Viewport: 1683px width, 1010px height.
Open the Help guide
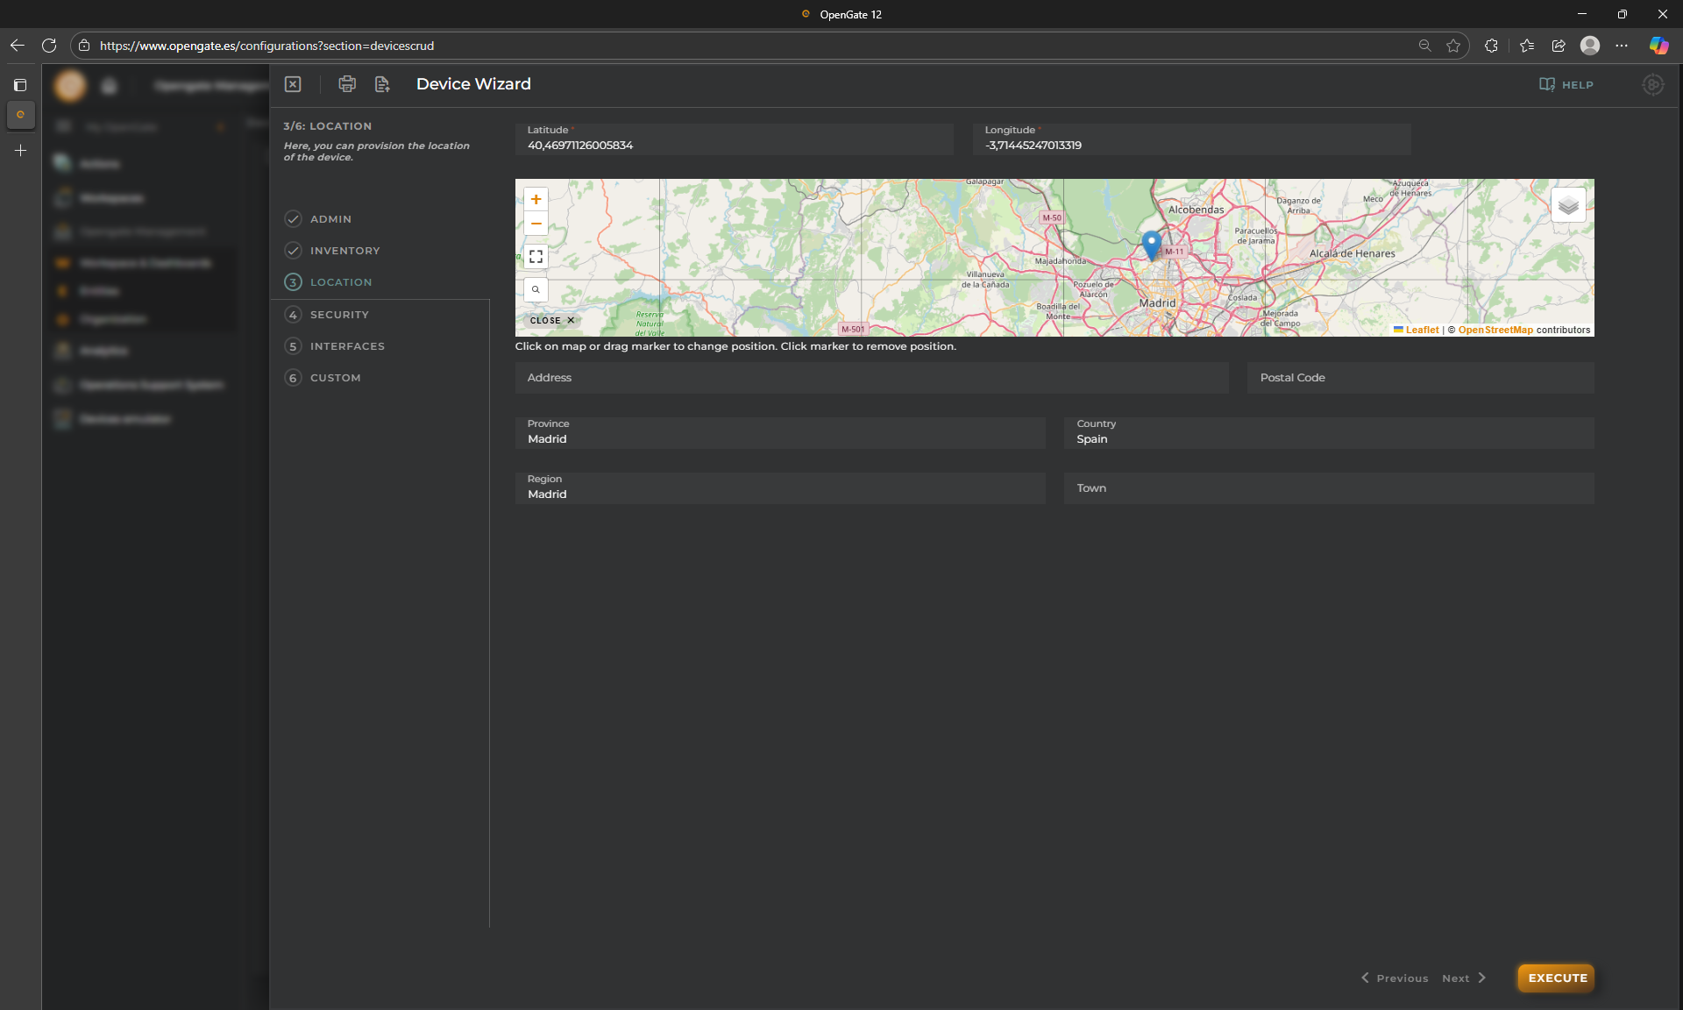coord(1566,85)
